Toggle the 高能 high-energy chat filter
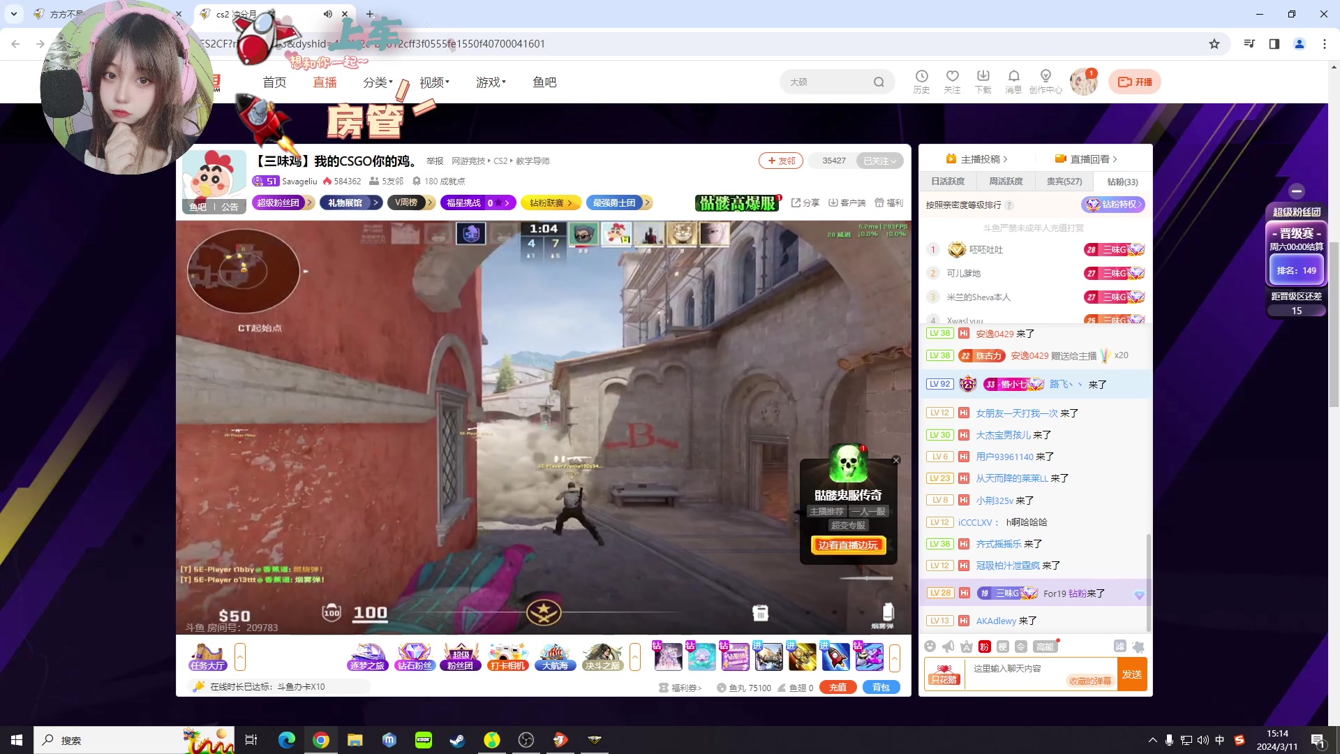This screenshot has height=754, width=1340. (1045, 646)
